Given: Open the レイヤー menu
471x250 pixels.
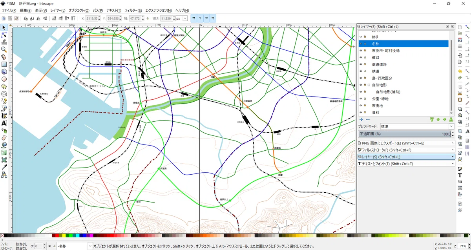Looking at the screenshot, I should [x=58, y=10].
